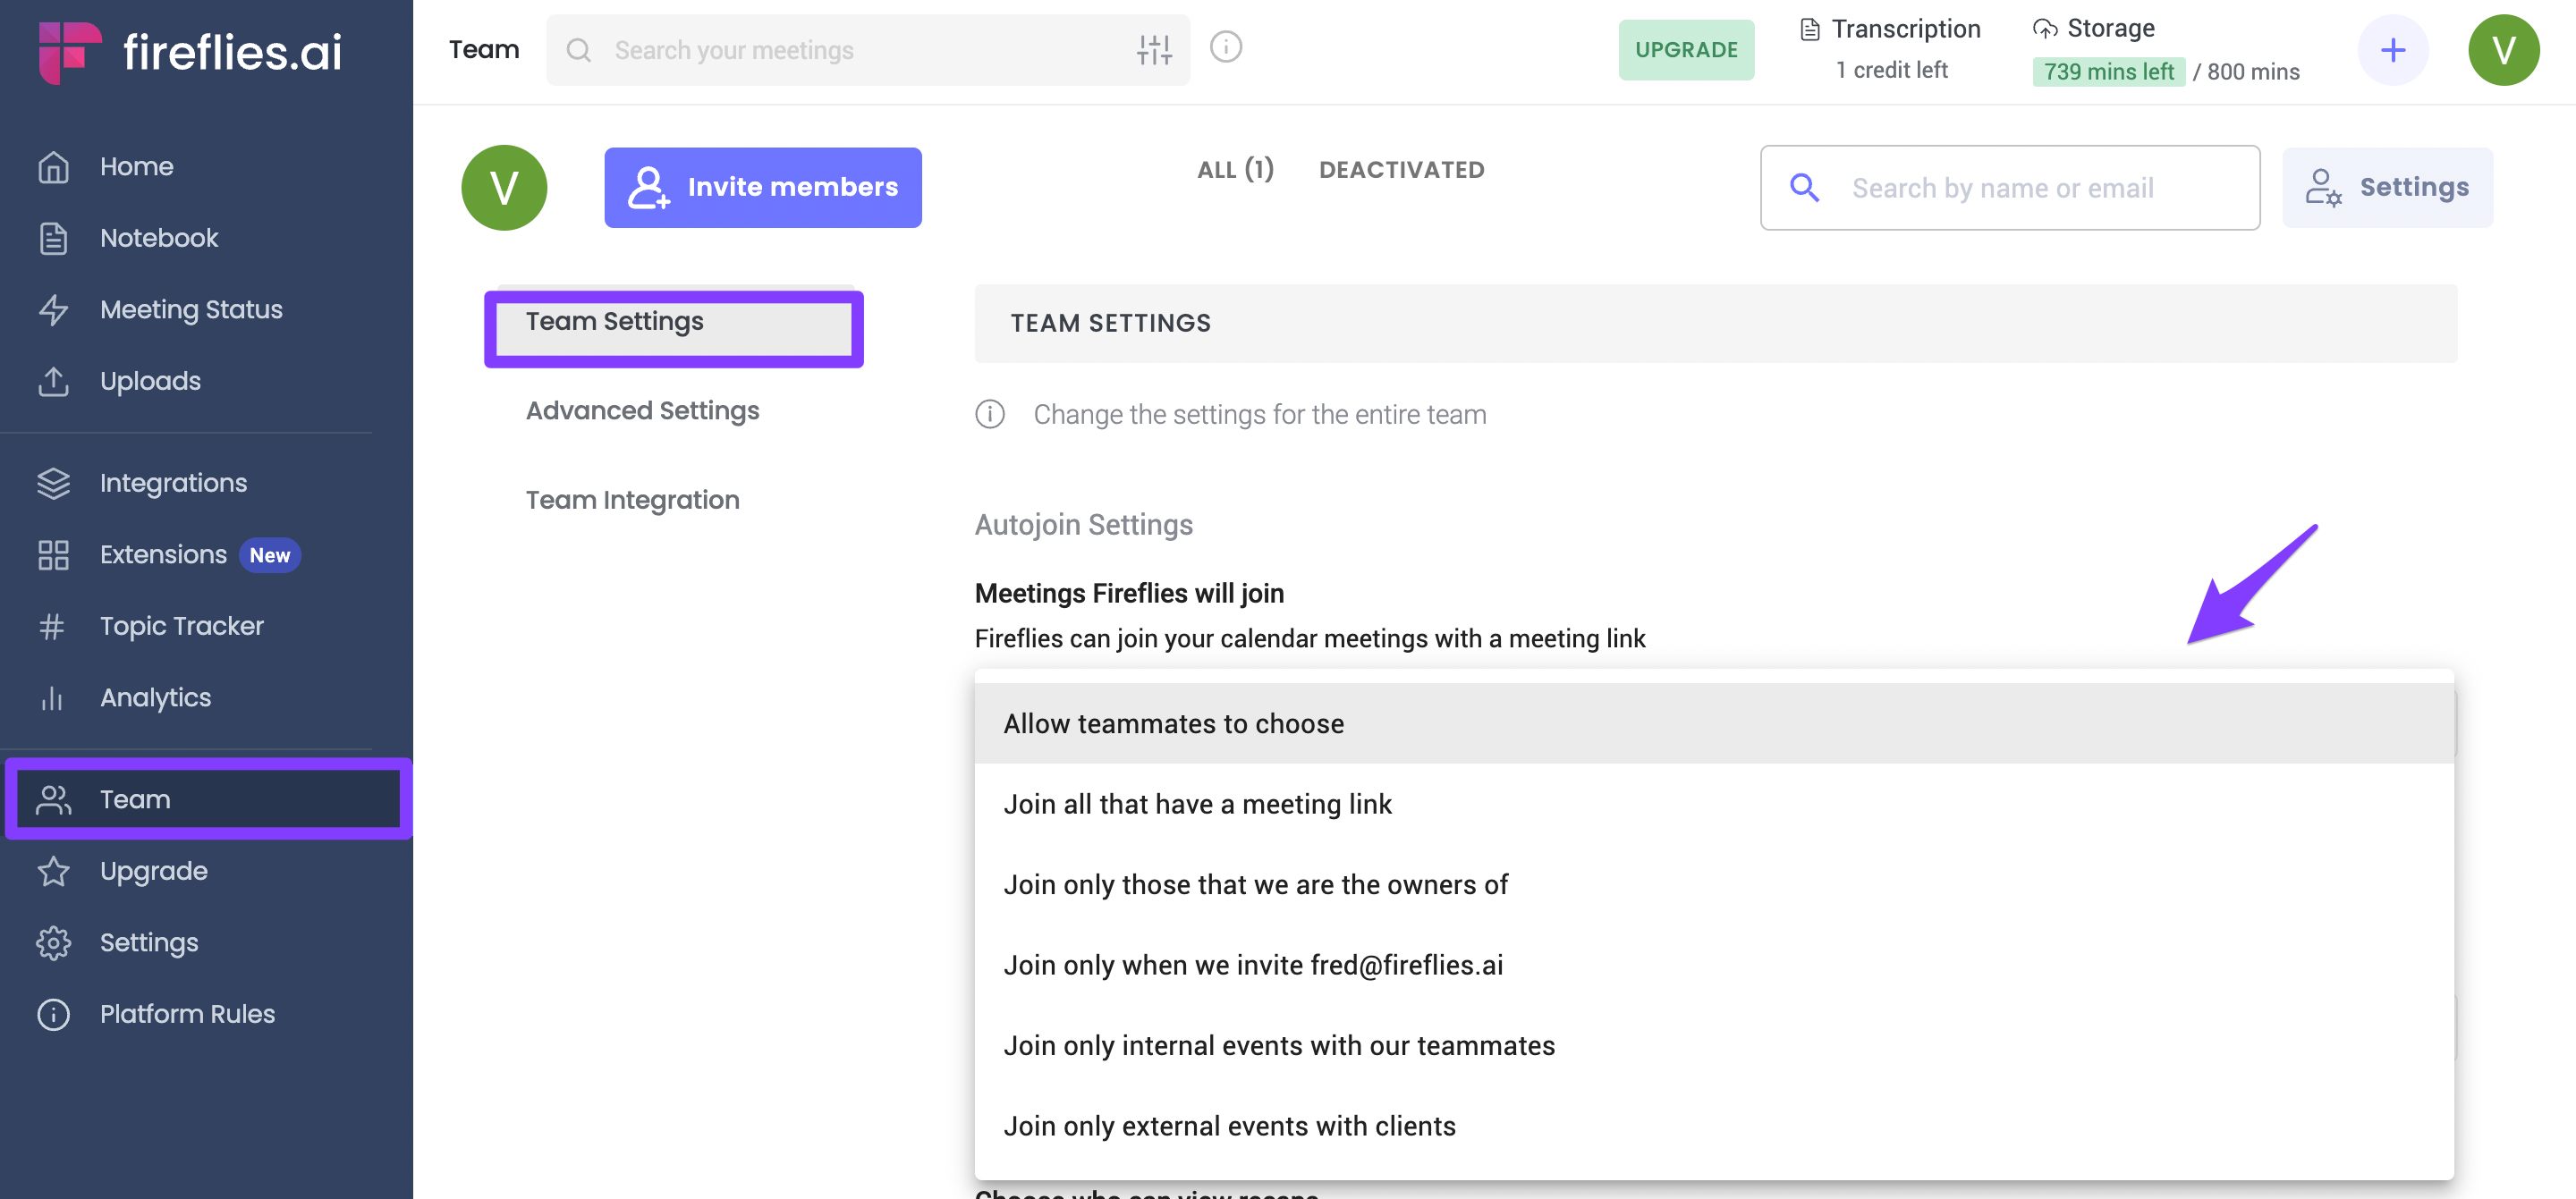
Task: Open the Uploads section
Action: pos(150,381)
